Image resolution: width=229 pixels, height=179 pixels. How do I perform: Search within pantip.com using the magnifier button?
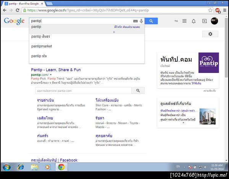(x=138, y=91)
